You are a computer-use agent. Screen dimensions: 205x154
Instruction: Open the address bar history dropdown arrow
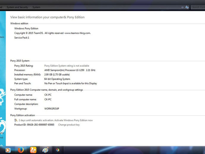point(182,7)
